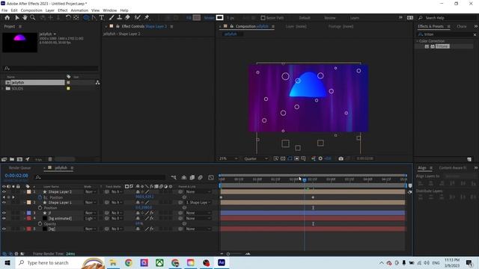This screenshot has height=269, width=479.
Task: Click frame blending master icon in timeline
Action: point(192,177)
